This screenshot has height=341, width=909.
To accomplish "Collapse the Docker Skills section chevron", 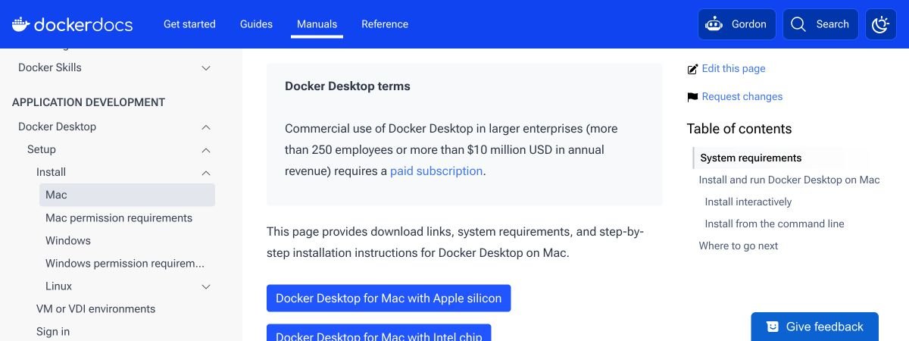I will (206, 68).
